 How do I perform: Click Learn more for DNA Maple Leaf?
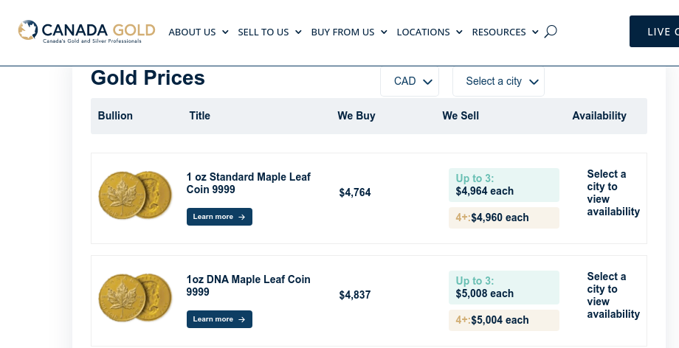pos(219,319)
